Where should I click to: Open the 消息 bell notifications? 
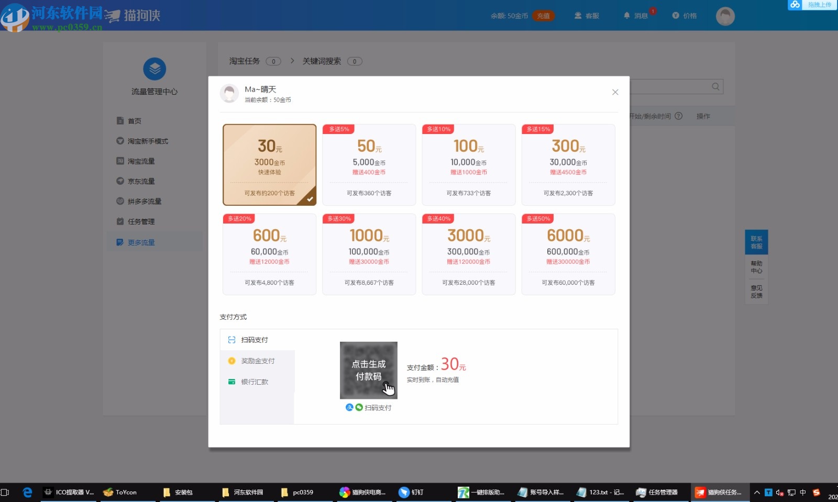[627, 16]
